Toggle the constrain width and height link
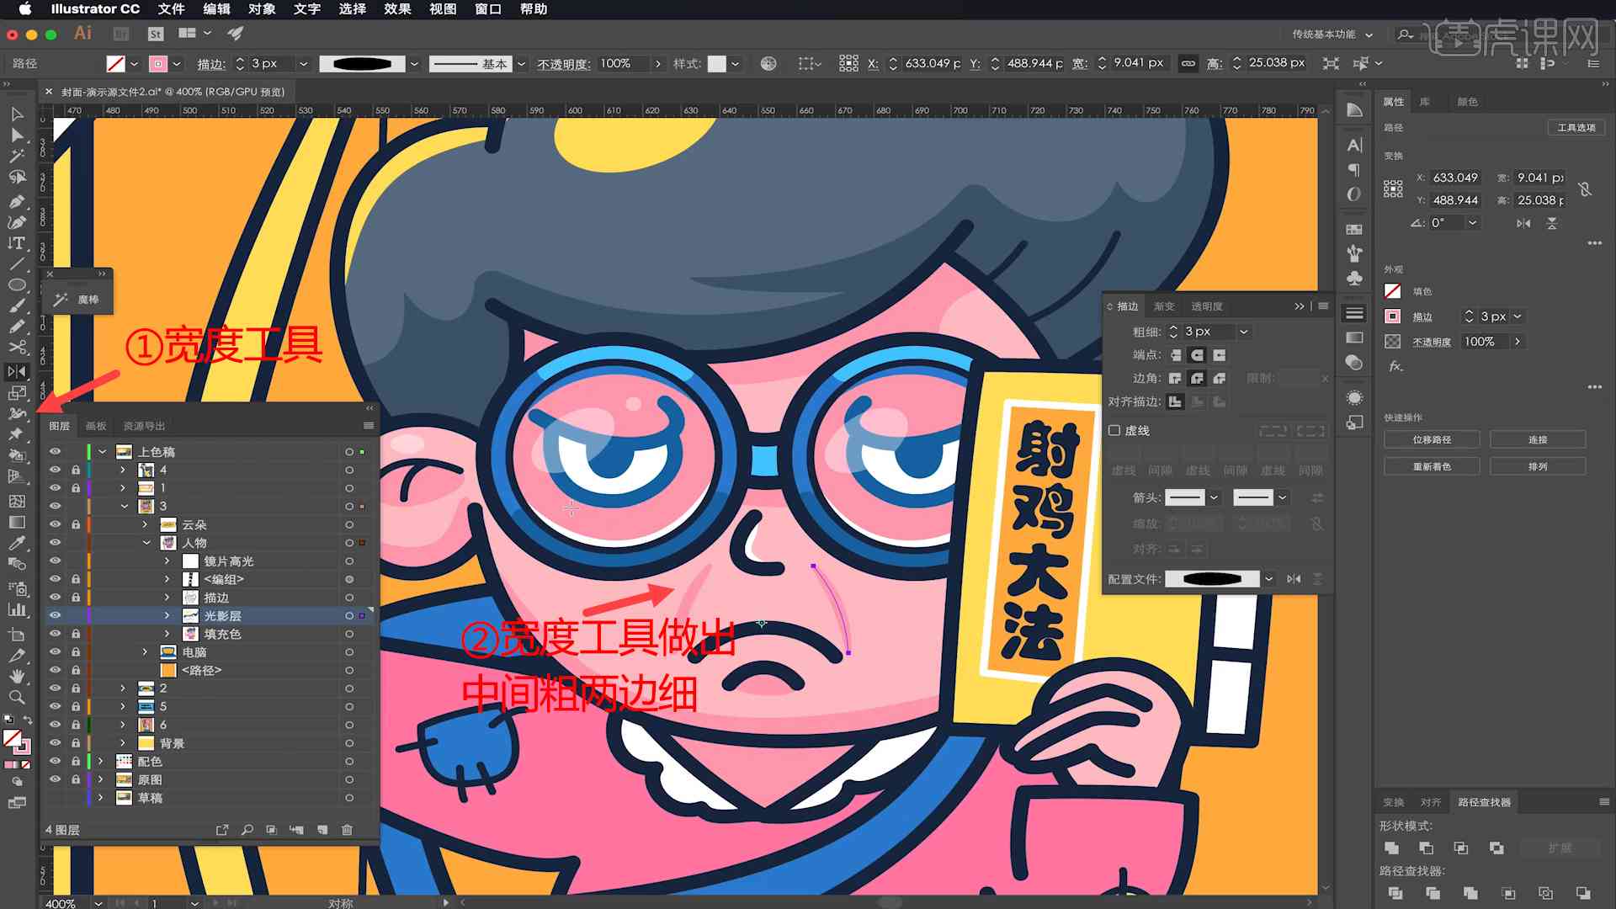This screenshot has width=1616, height=909. pyautogui.click(x=1188, y=64)
